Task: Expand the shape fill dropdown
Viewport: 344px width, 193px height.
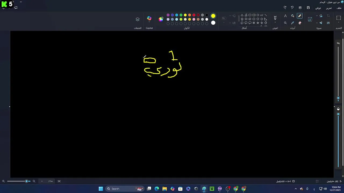Action: tap(230, 23)
